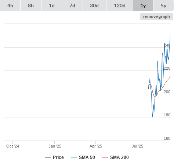Click the green SMA 50 legend marker
Viewport: 174px width, 167px height.
click(74, 157)
